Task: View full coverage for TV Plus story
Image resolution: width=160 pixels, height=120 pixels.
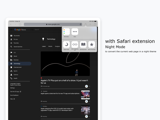Action: [x=86, y=86]
